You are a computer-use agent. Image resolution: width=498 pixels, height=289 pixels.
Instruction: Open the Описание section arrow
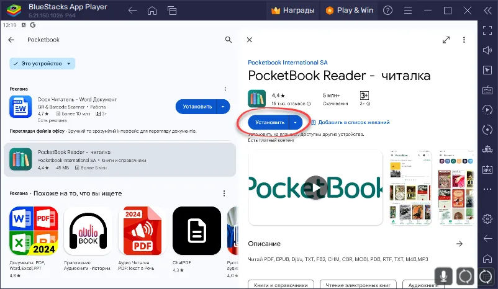pyautogui.click(x=460, y=244)
